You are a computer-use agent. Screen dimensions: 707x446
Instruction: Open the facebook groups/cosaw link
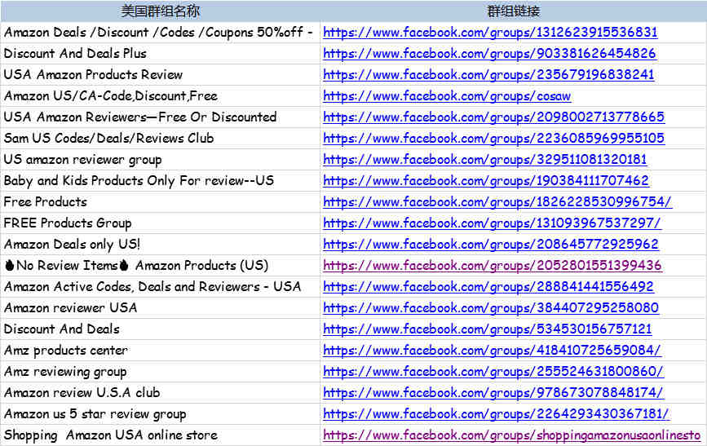pyautogui.click(x=447, y=96)
